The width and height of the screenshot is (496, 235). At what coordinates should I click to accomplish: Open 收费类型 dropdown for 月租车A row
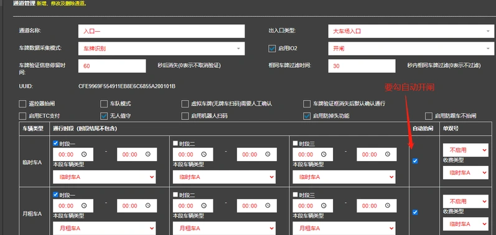coord(466,224)
